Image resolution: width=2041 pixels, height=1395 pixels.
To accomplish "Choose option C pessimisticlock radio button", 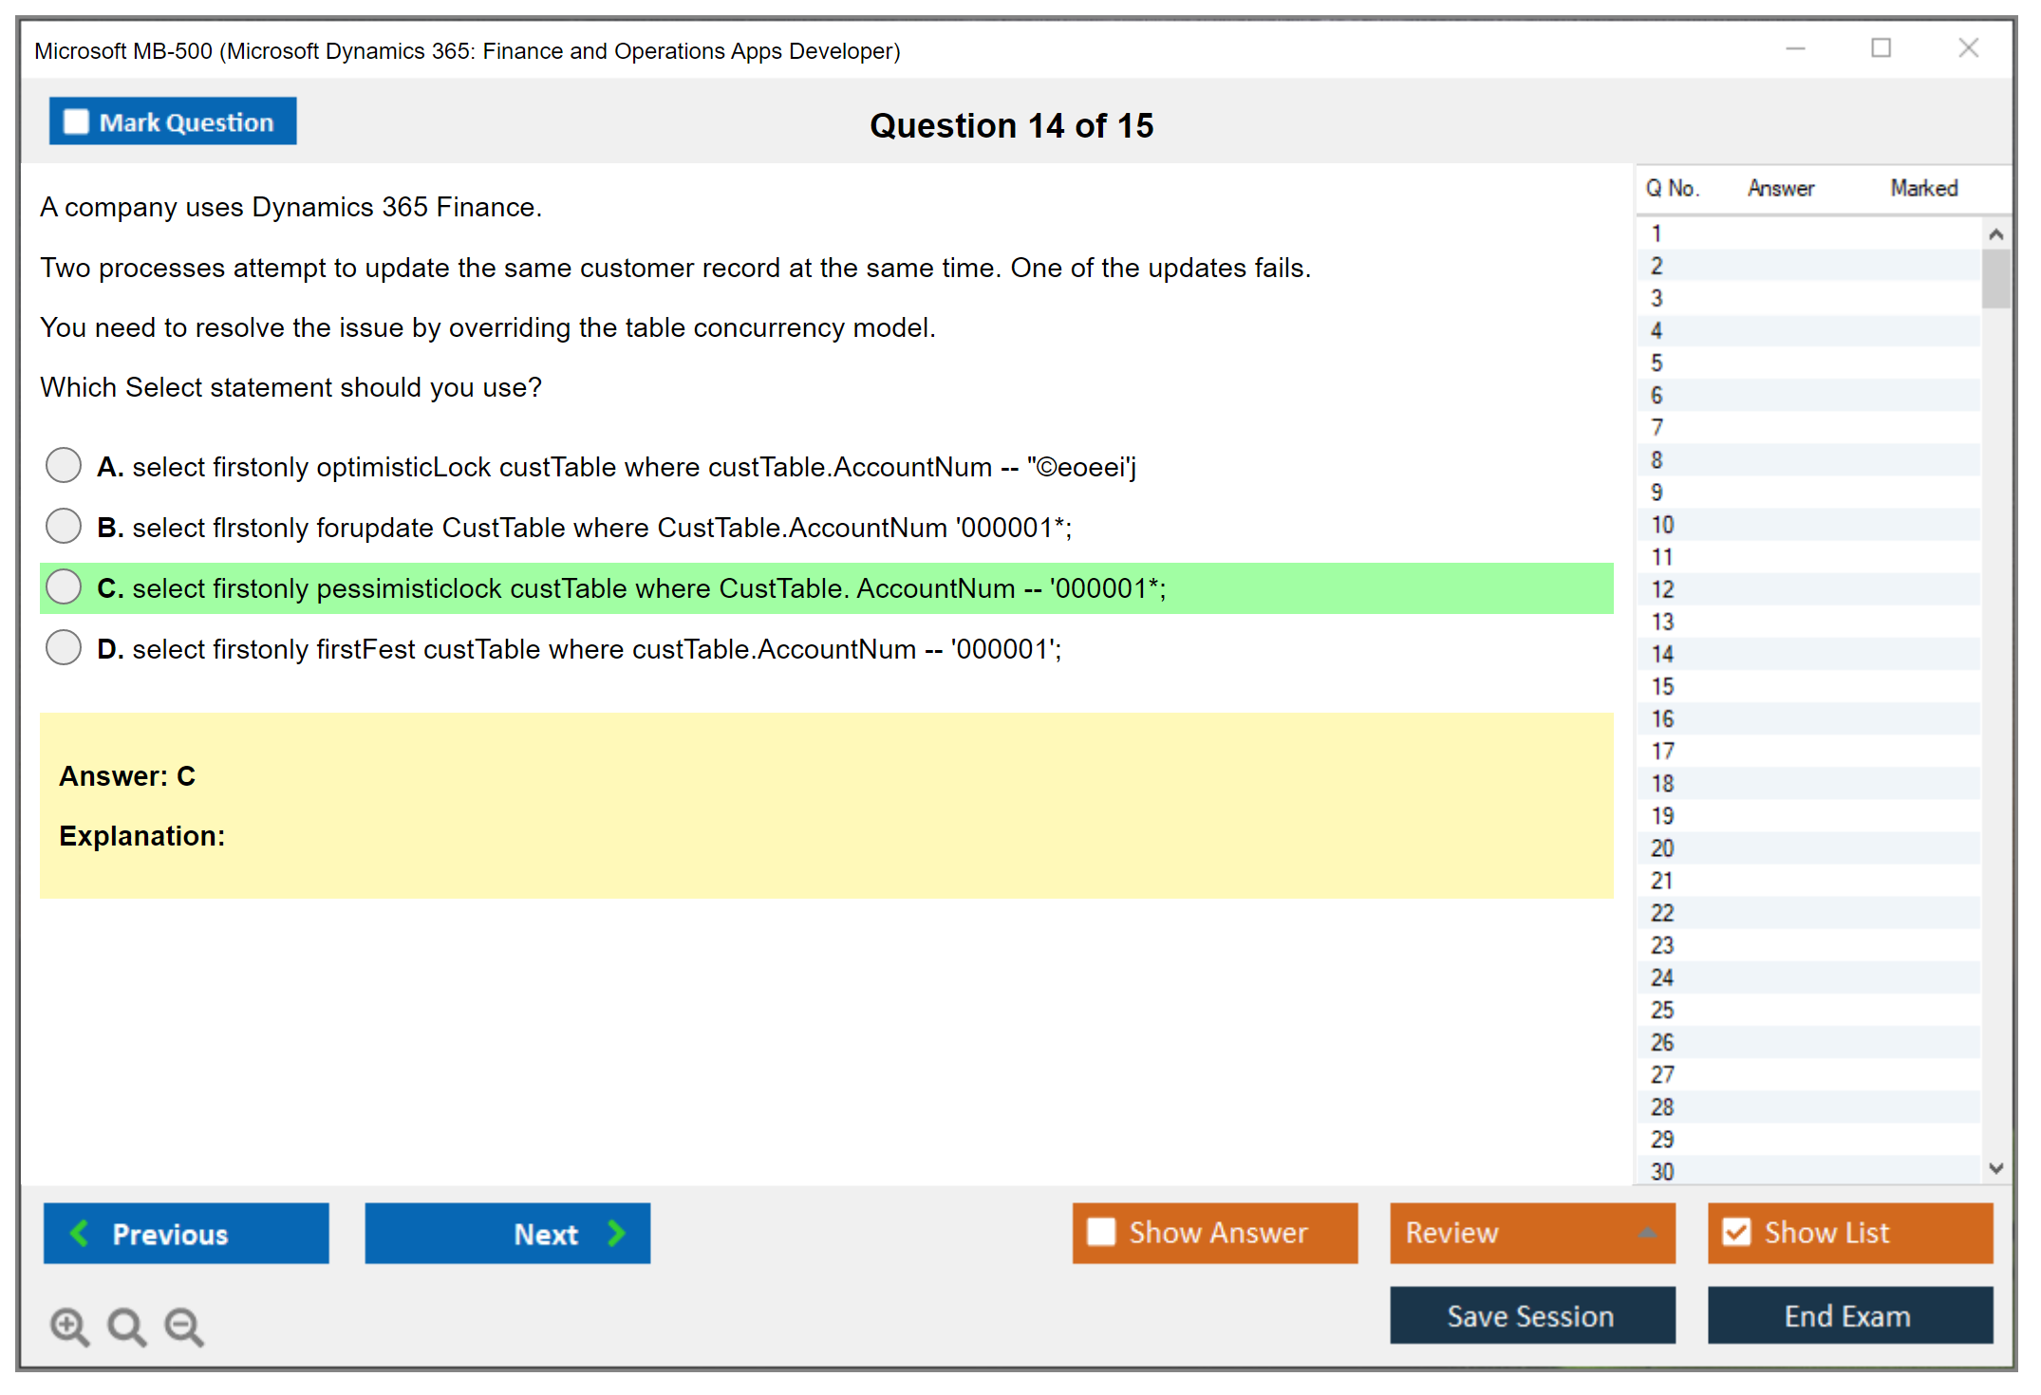I will [64, 586].
